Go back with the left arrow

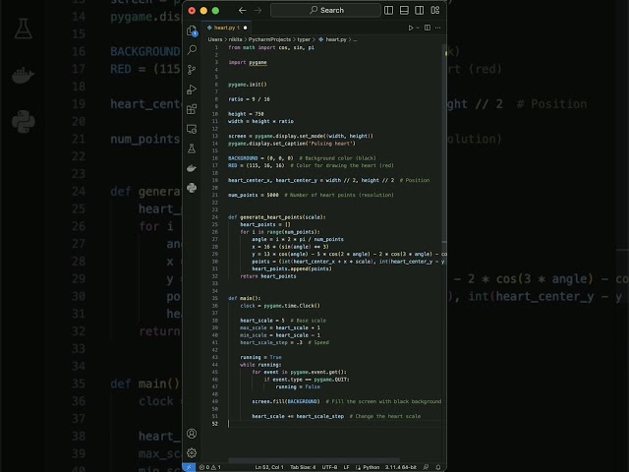pos(243,11)
